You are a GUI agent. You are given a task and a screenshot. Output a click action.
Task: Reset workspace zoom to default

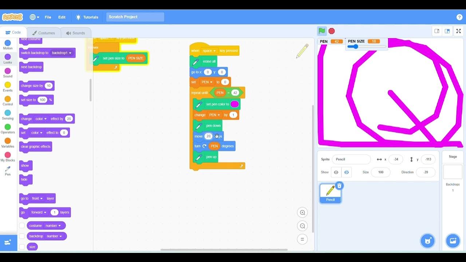(302, 239)
